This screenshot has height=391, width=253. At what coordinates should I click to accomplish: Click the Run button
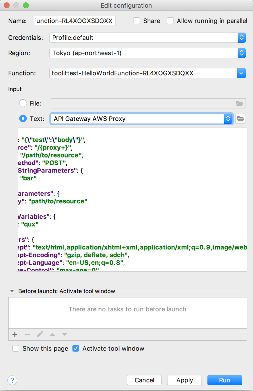point(225,380)
